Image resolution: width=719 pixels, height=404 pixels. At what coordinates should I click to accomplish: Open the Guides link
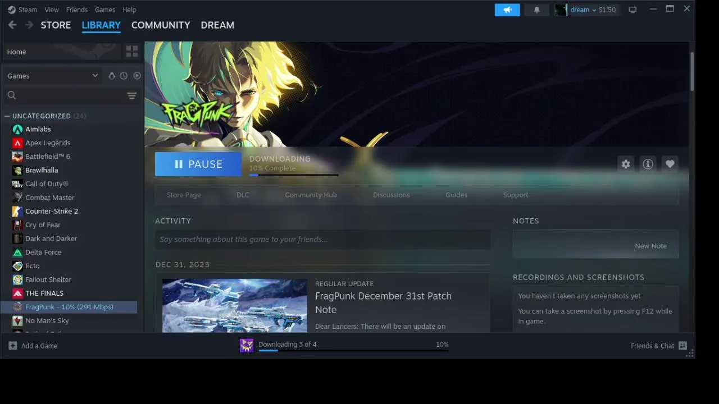pos(456,195)
